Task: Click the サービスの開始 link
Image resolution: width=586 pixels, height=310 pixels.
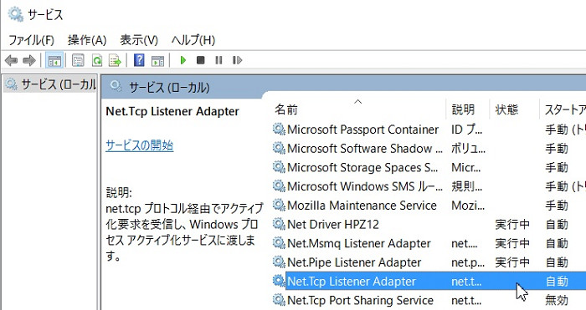Action: (140, 145)
